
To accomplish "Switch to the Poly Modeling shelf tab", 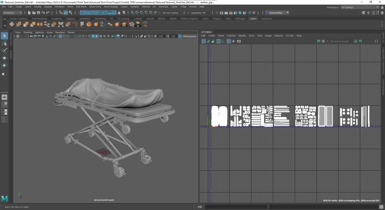I will 39,19.
